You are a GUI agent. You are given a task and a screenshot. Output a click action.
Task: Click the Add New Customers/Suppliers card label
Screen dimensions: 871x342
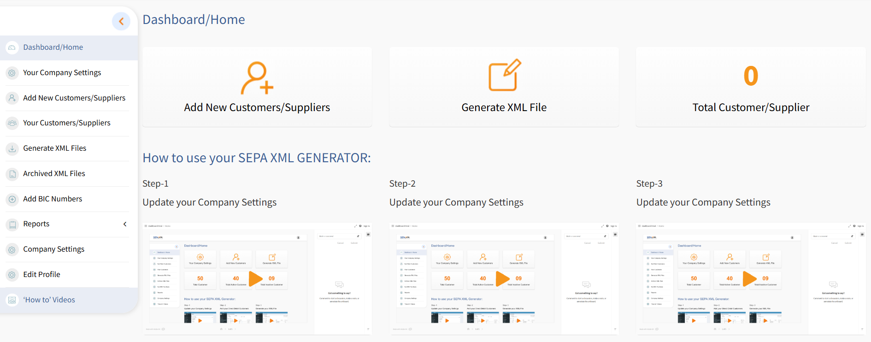click(x=257, y=107)
